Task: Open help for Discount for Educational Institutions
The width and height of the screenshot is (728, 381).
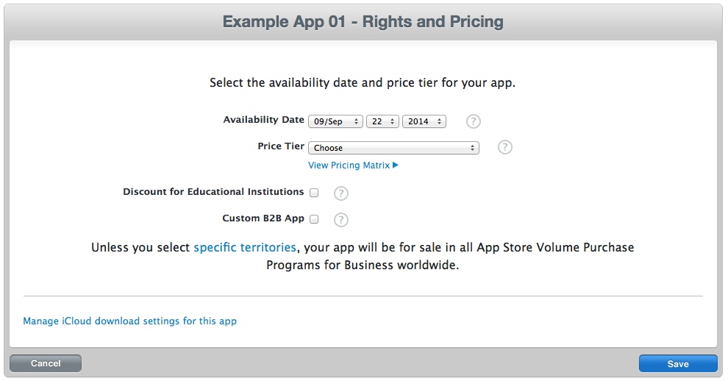Action: point(340,193)
